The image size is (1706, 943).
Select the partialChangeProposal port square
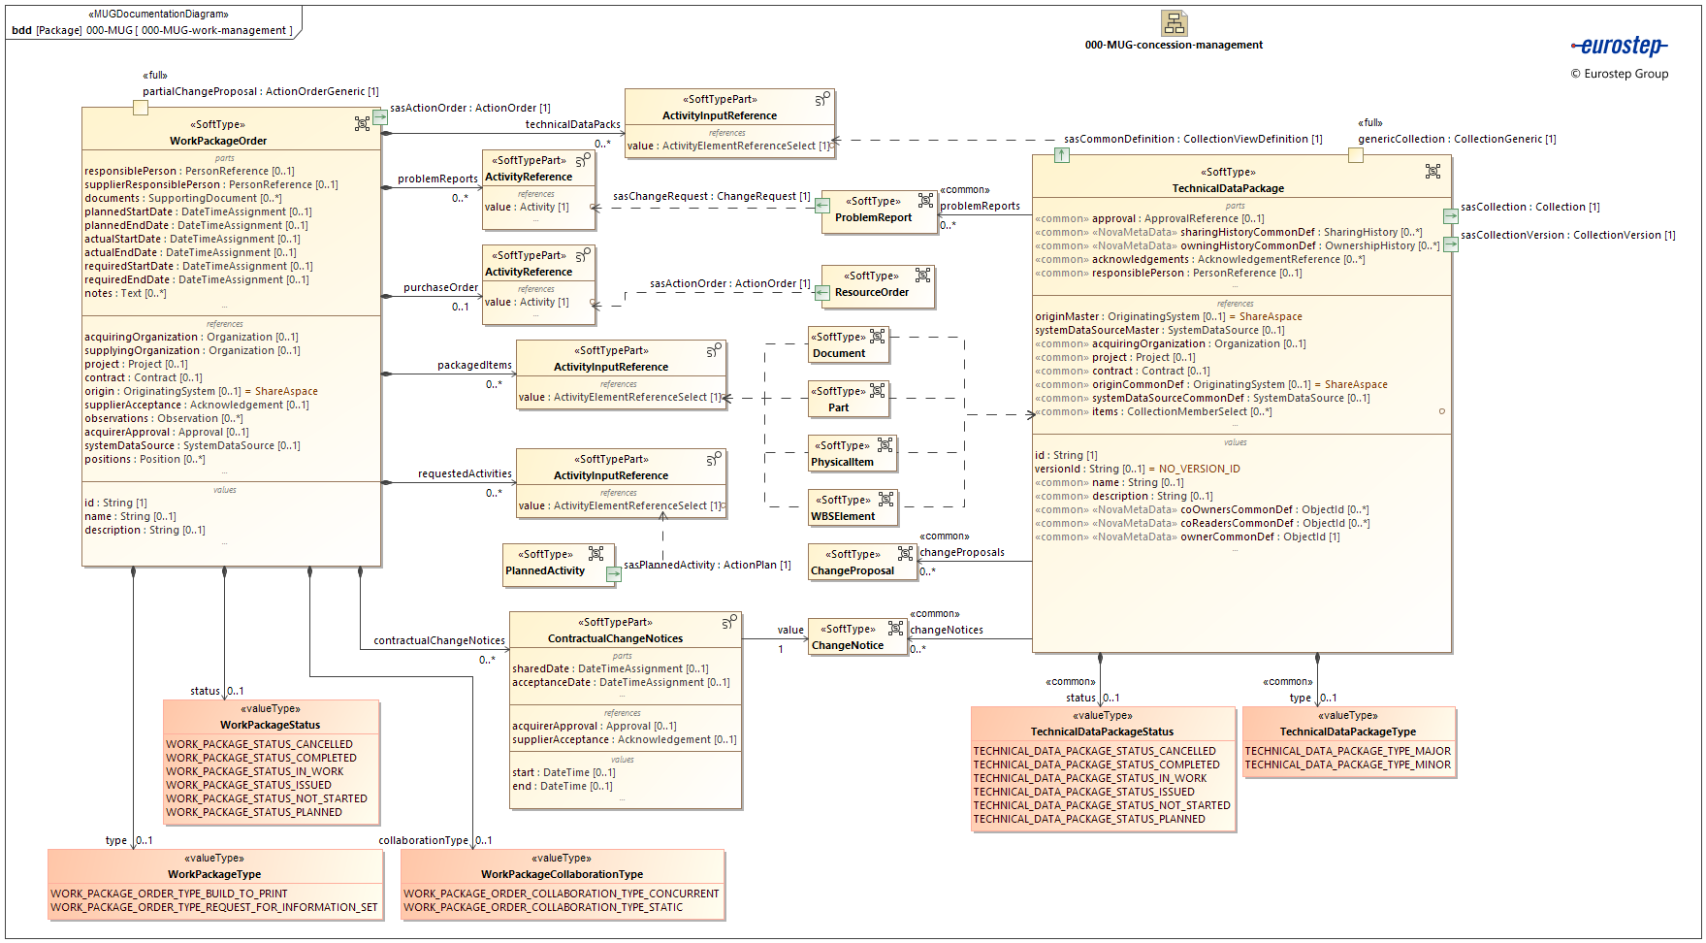tap(141, 108)
